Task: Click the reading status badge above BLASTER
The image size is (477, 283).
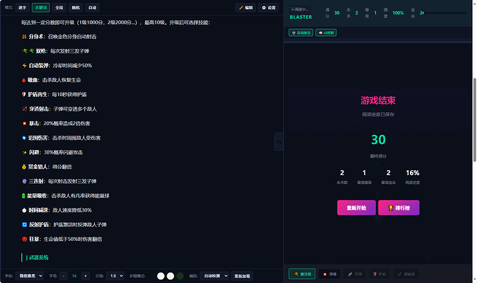Action: pyautogui.click(x=299, y=10)
